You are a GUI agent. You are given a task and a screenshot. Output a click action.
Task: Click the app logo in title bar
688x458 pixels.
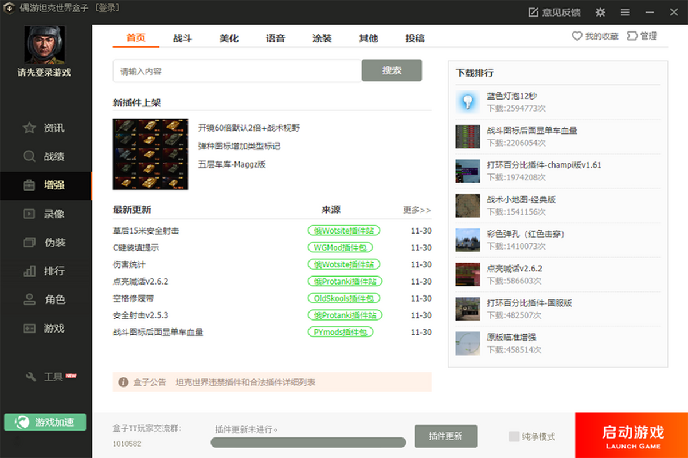tap(9, 9)
